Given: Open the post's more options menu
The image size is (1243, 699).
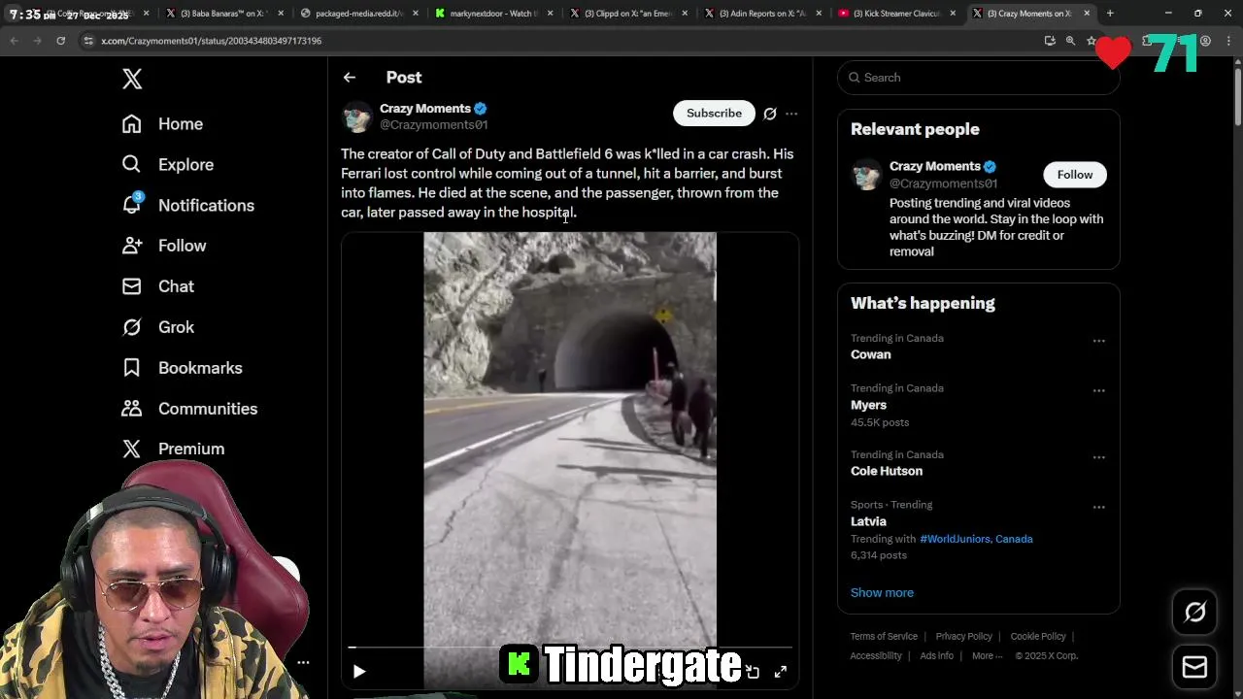Looking at the screenshot, I should (x=791, y=114).
